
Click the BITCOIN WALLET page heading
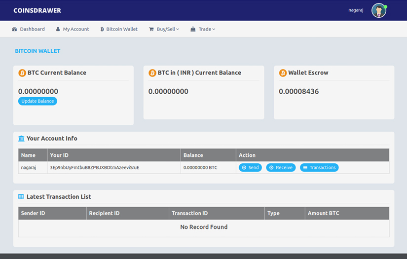tap(37, 51)
